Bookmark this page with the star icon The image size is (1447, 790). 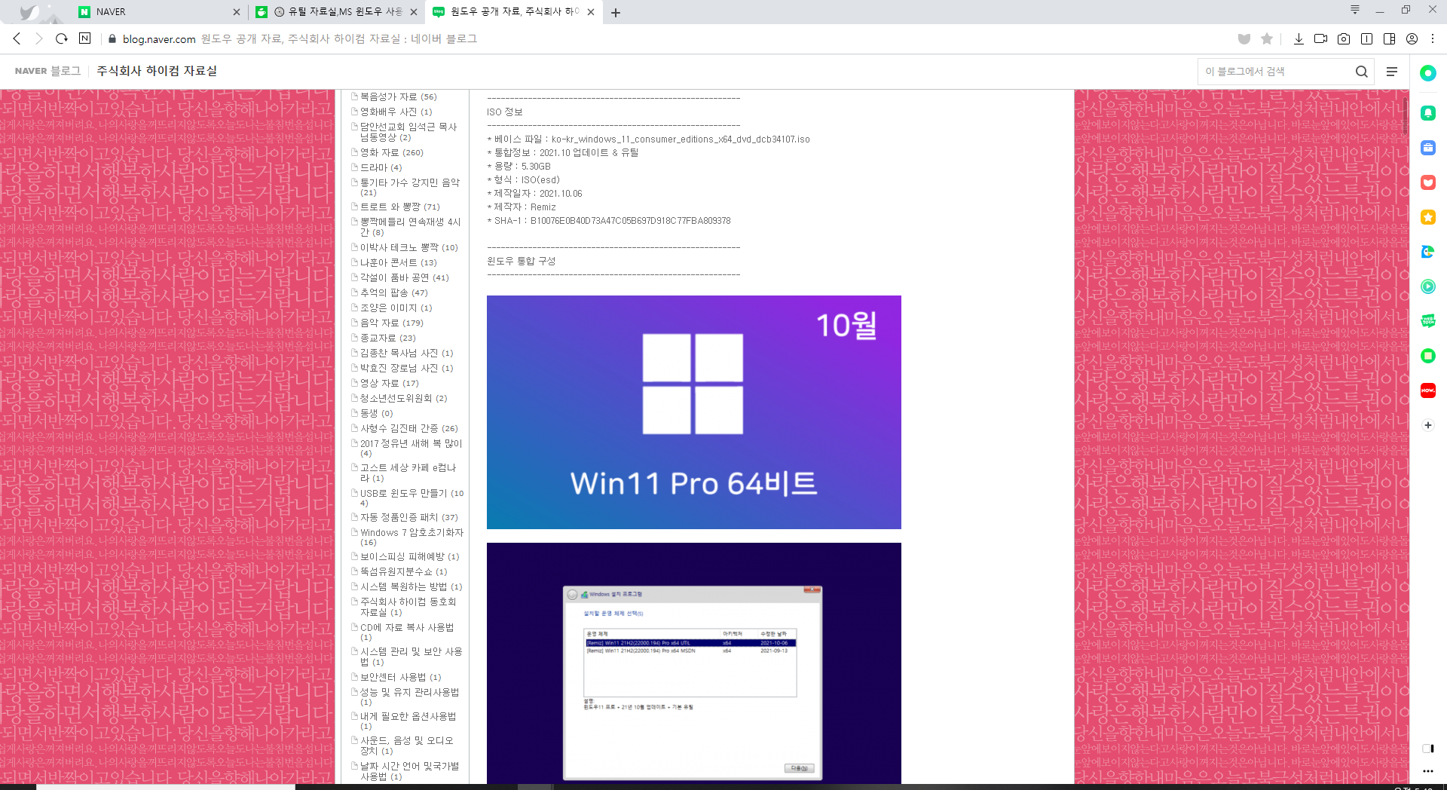coord(1267,38)
